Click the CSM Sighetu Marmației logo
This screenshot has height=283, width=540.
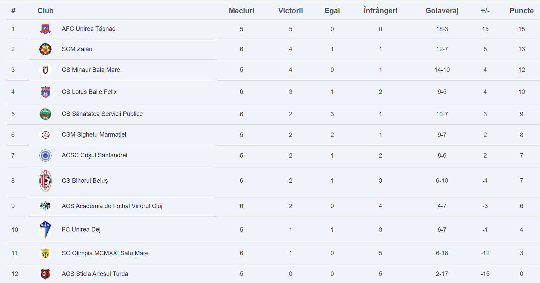pyautogui.click(x=45, y=135)
